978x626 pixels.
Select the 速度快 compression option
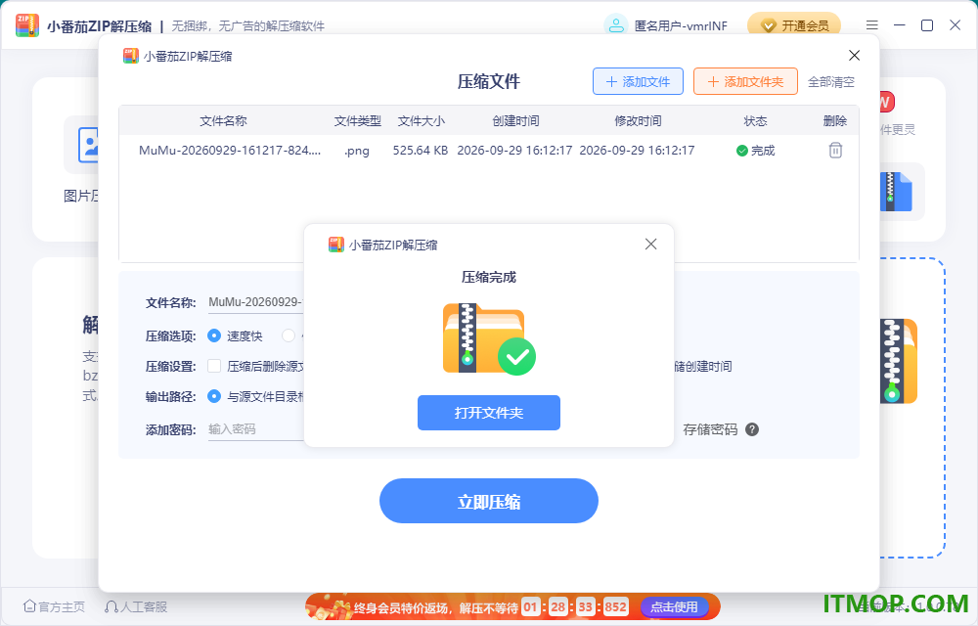214,336
